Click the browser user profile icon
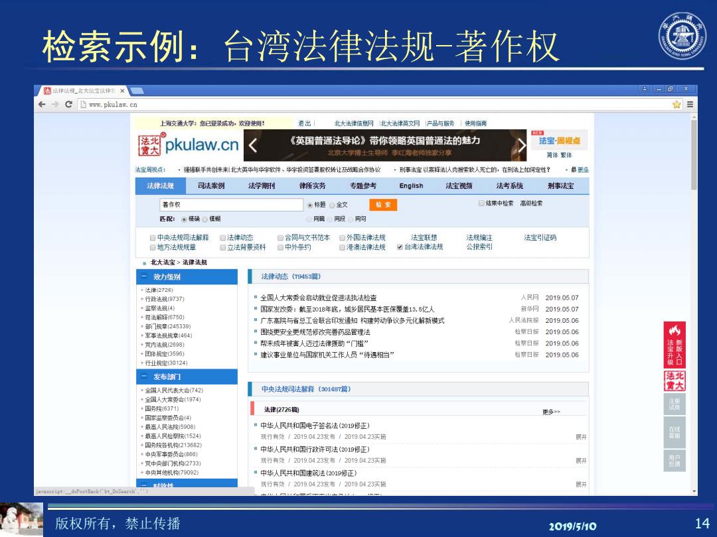The image size is (717, 537). pos(645,89)
